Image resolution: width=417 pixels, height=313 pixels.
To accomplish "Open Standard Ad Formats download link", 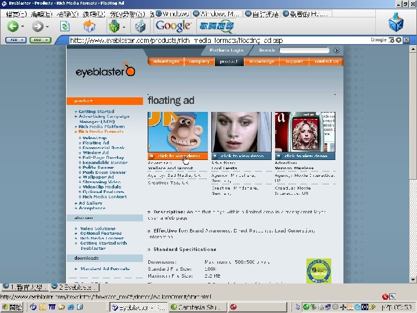I will (x=105, y=269).
